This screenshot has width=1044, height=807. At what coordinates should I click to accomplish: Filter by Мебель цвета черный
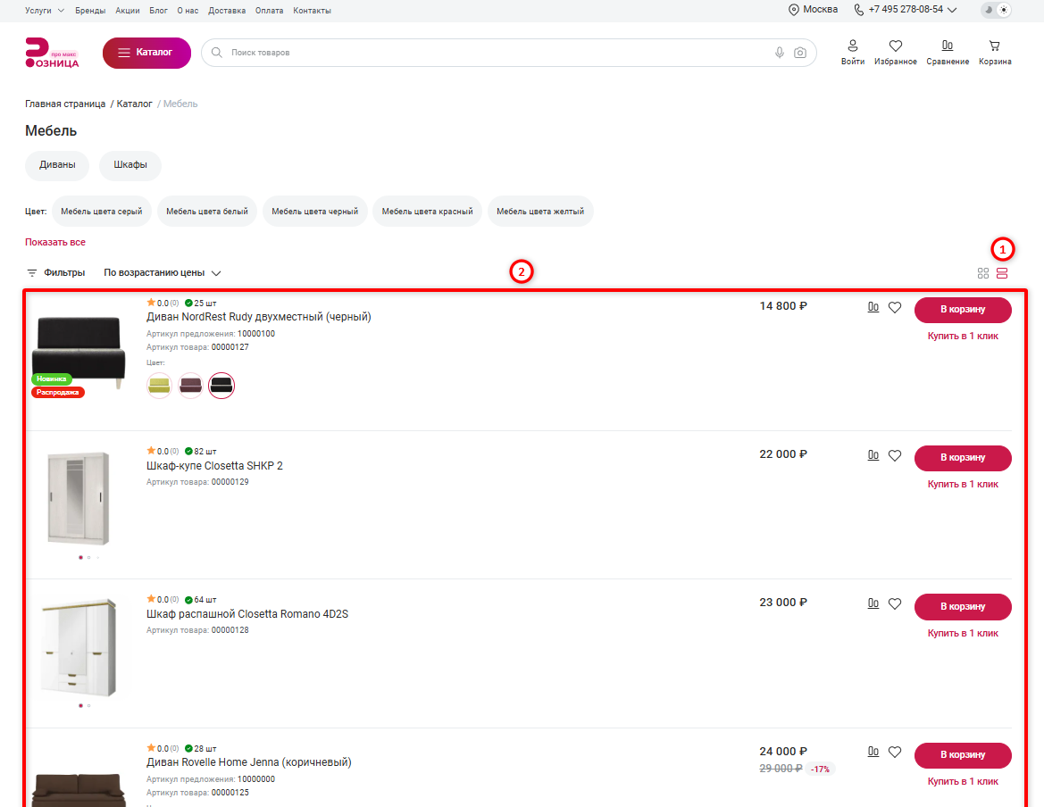pyautogui.click(x=315, y=212)
